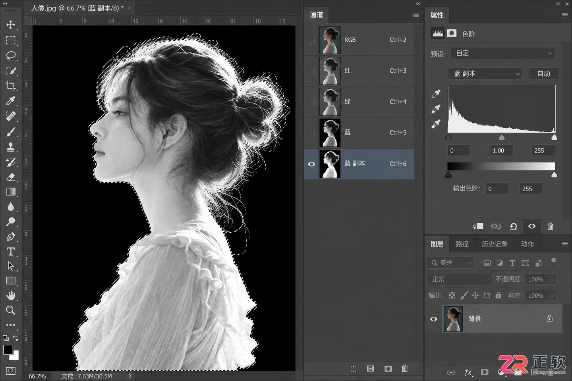Click the midtone input levels slider
The height and width of the screenshot is (381, 572).
tap(502, 137)
